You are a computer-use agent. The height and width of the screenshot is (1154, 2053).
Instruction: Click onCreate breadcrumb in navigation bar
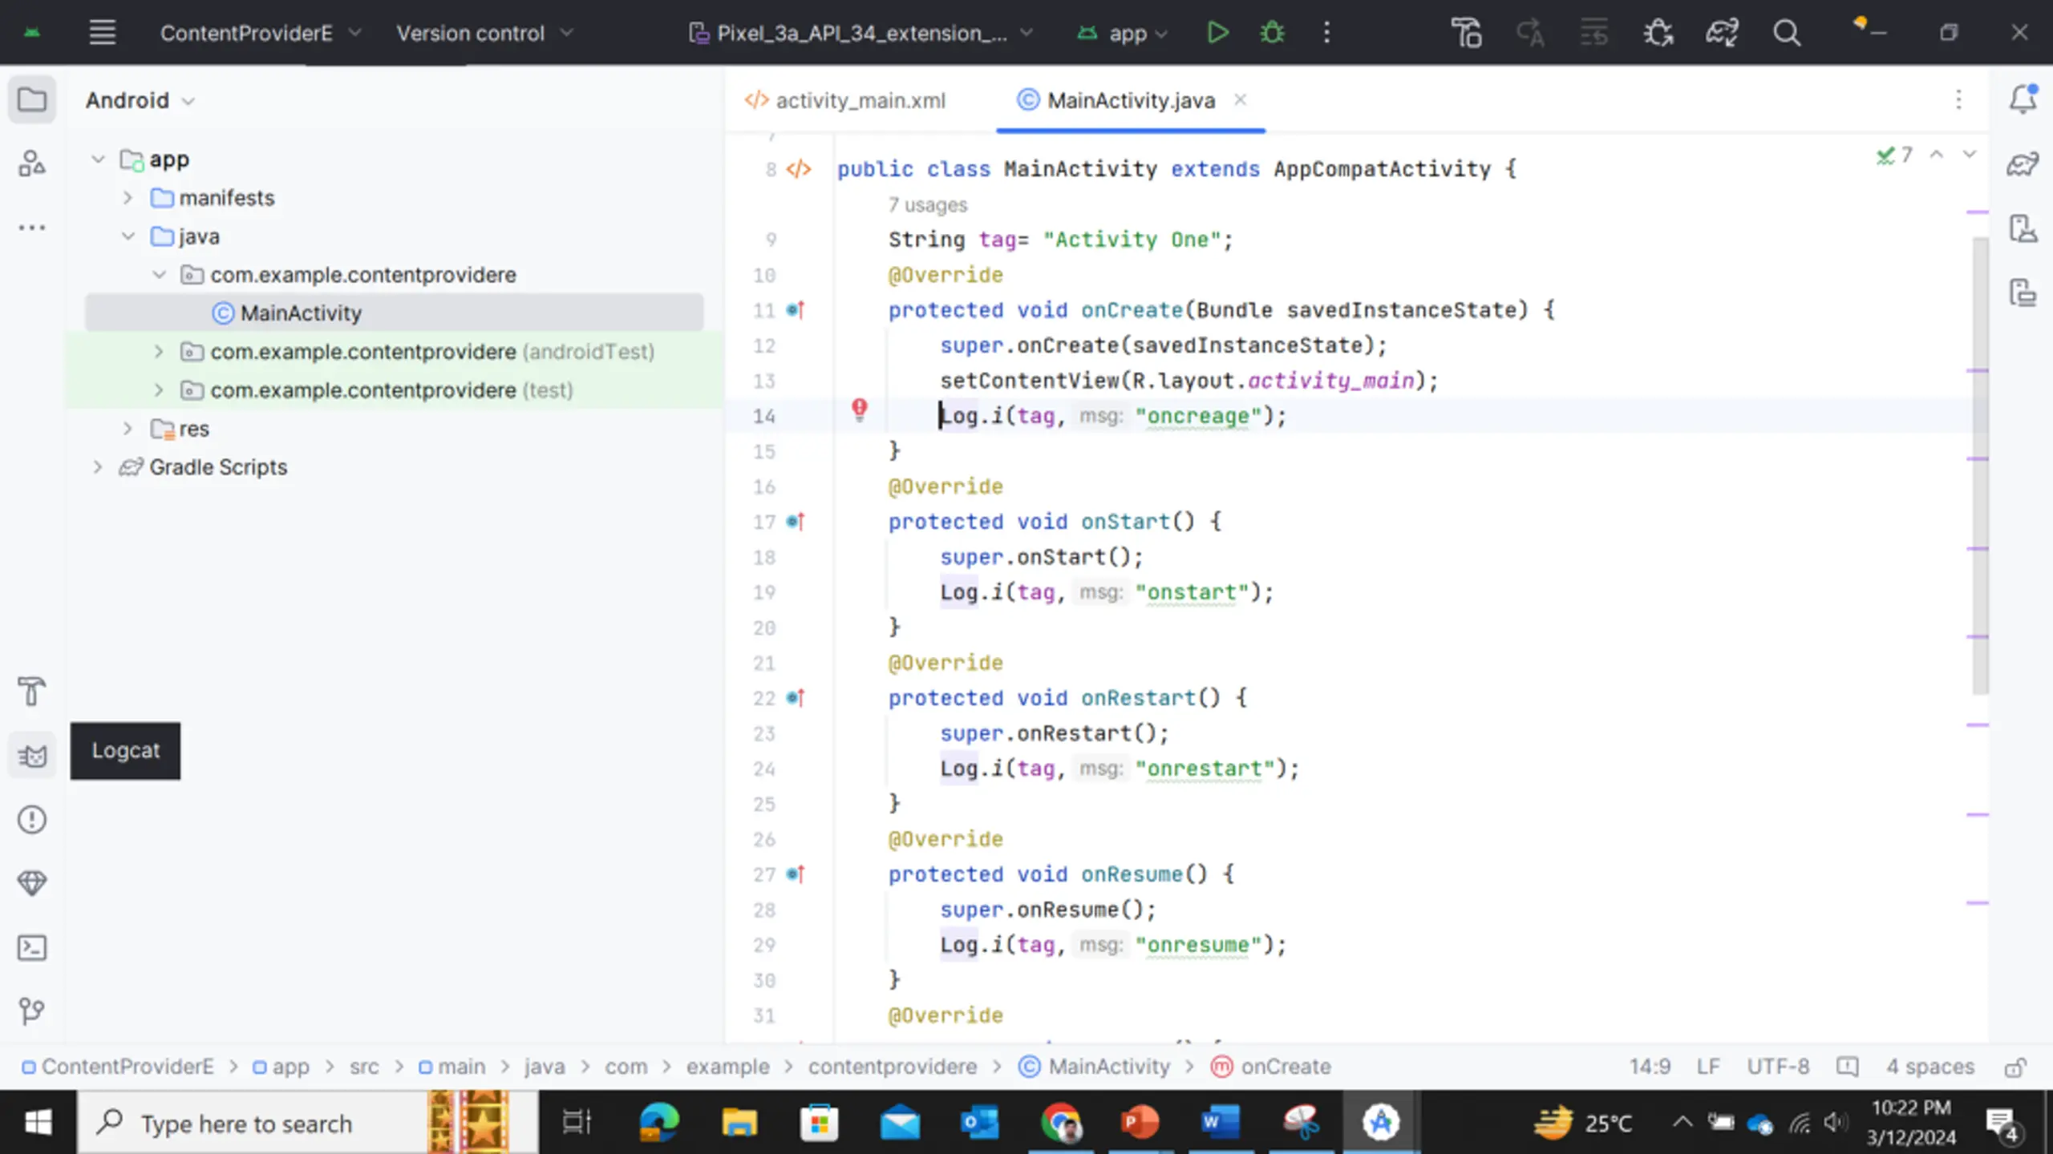1271,1067
